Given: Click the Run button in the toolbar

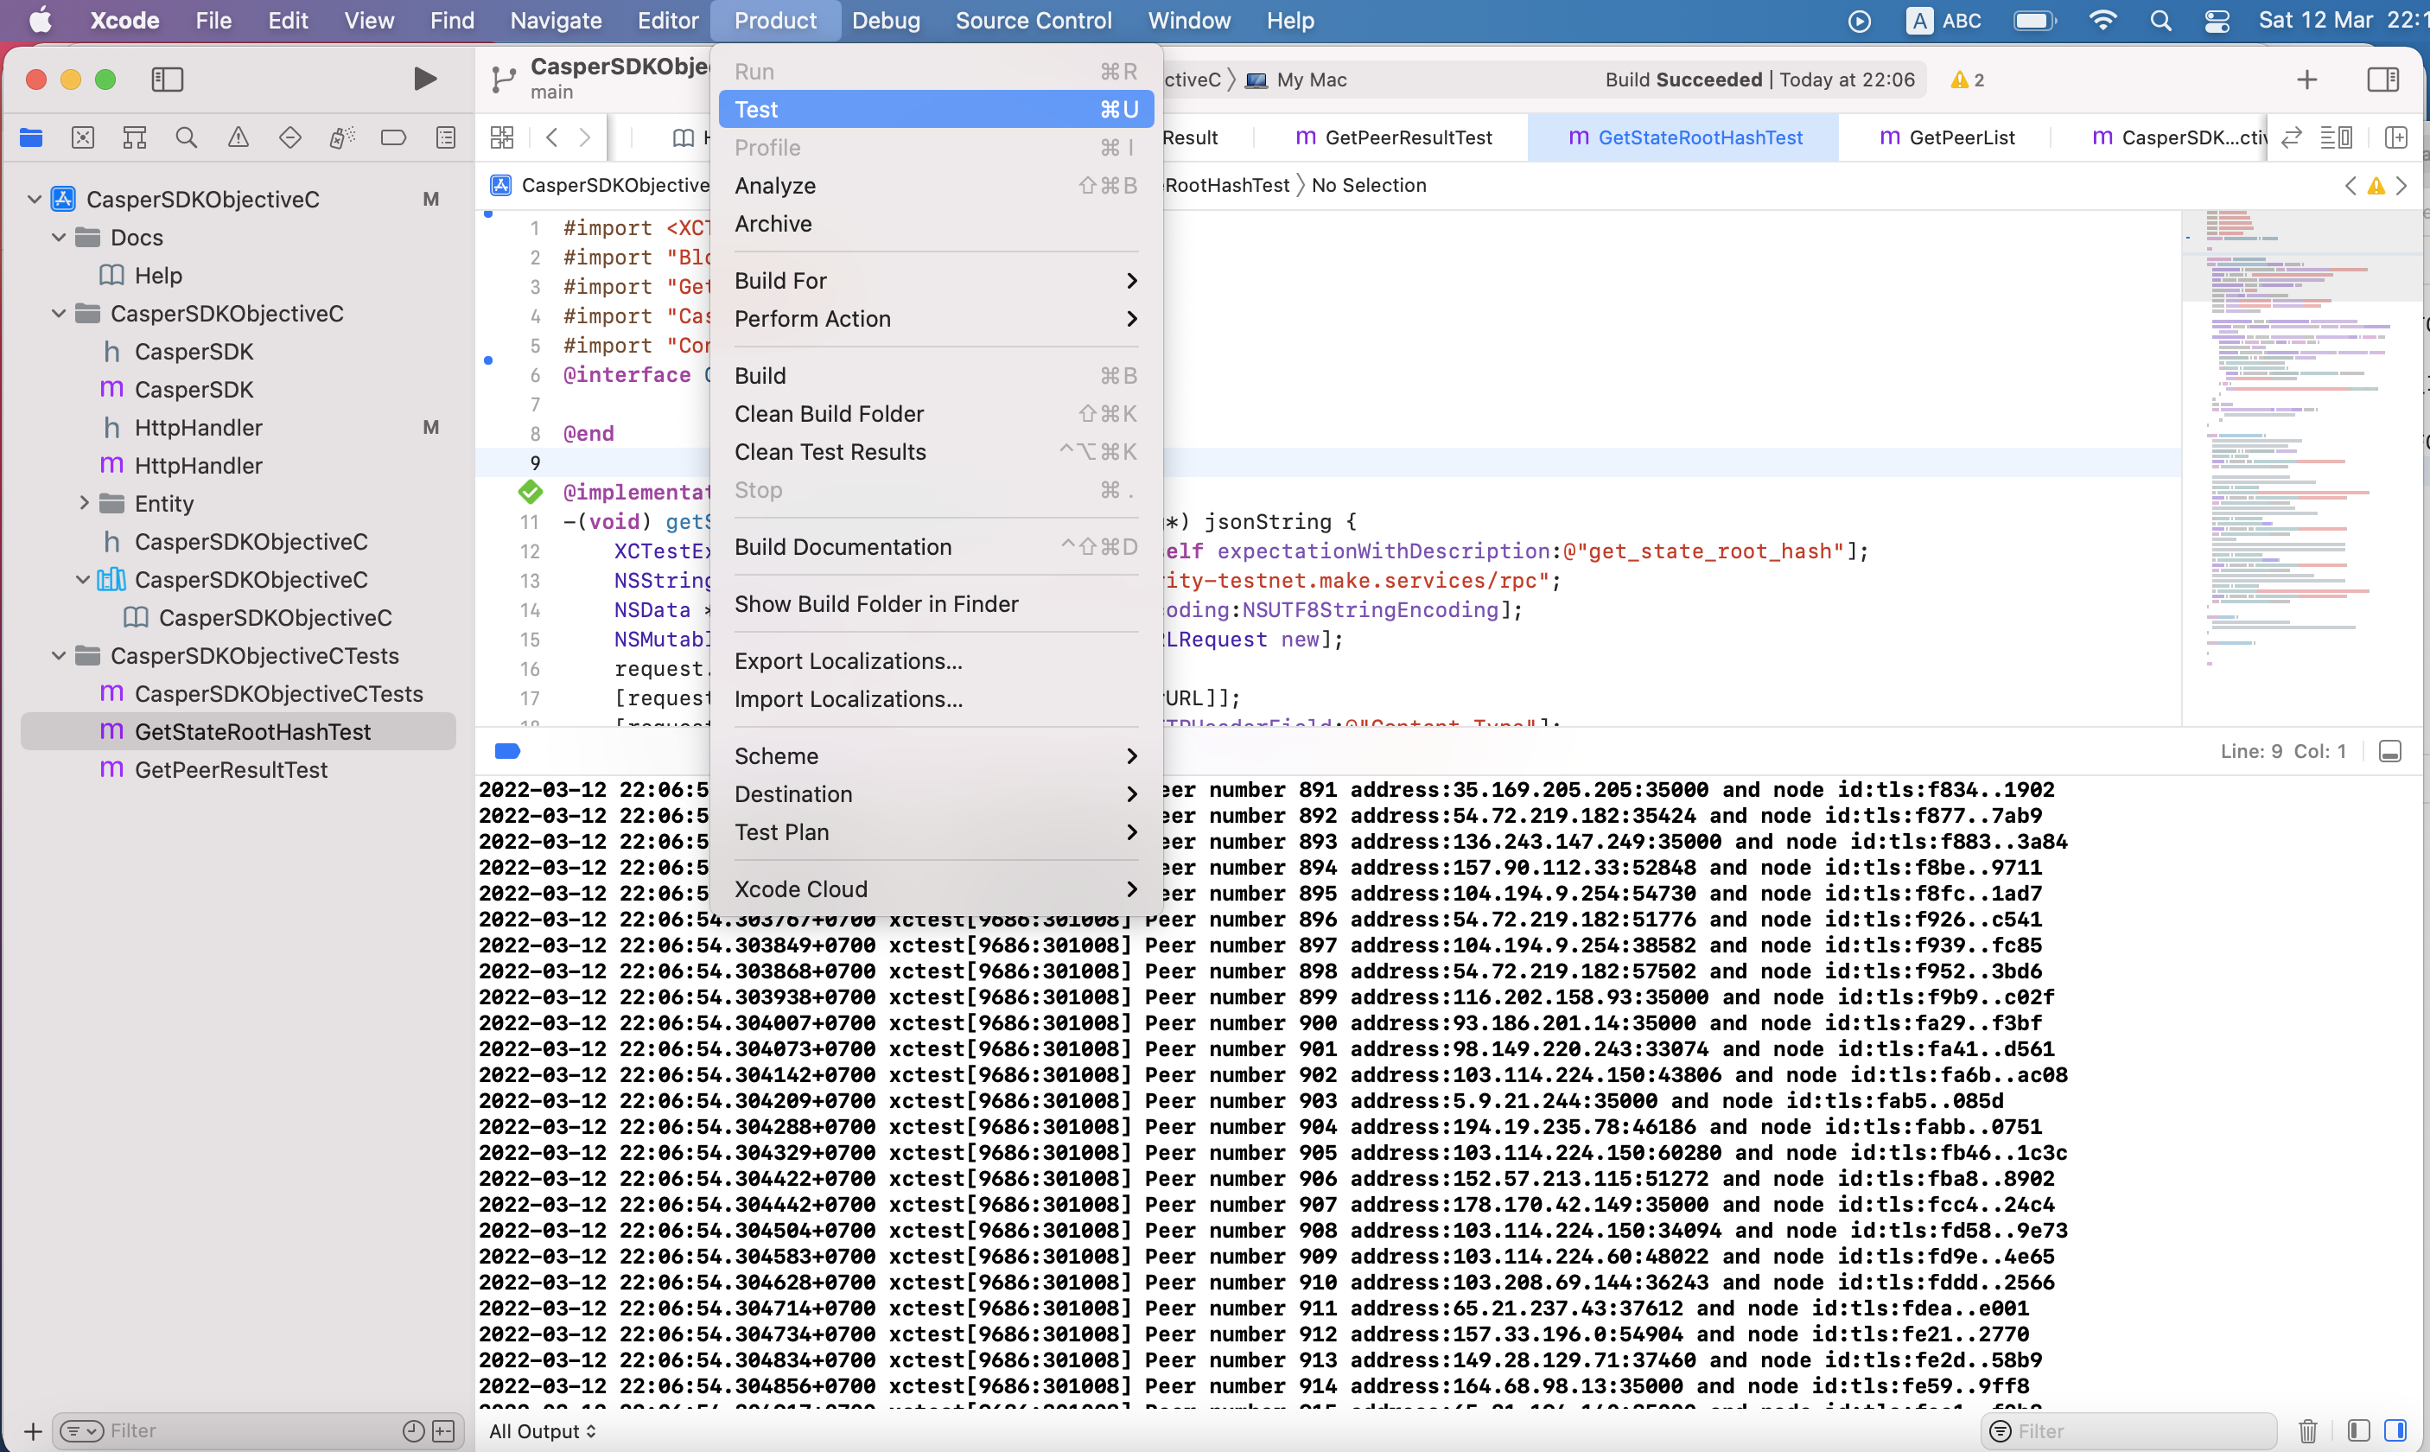Looking at the screenshot, I should point(423,79).
